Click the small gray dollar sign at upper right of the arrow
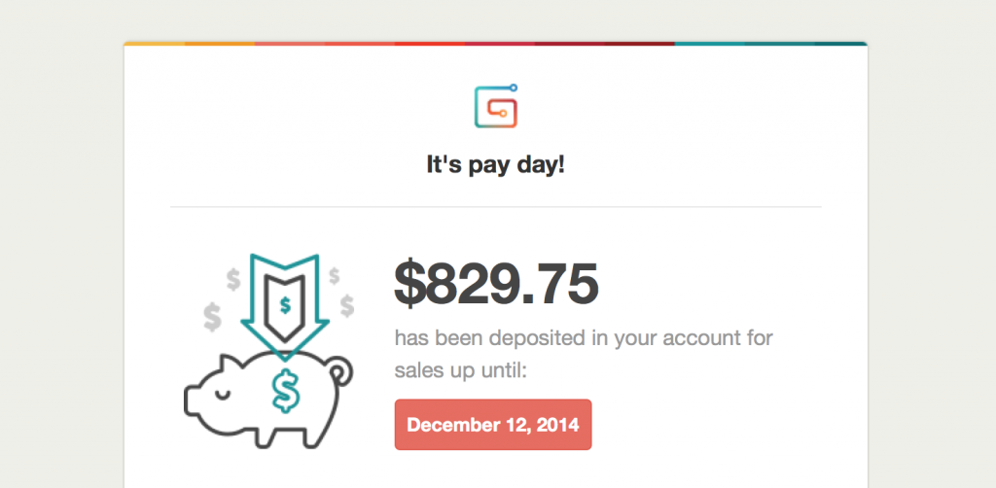 335,275
